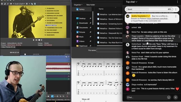Image resolution: width=181 pixels, height=102 pixels.
Task: Save preview snapshot to file icon
Action: [35, 4]
